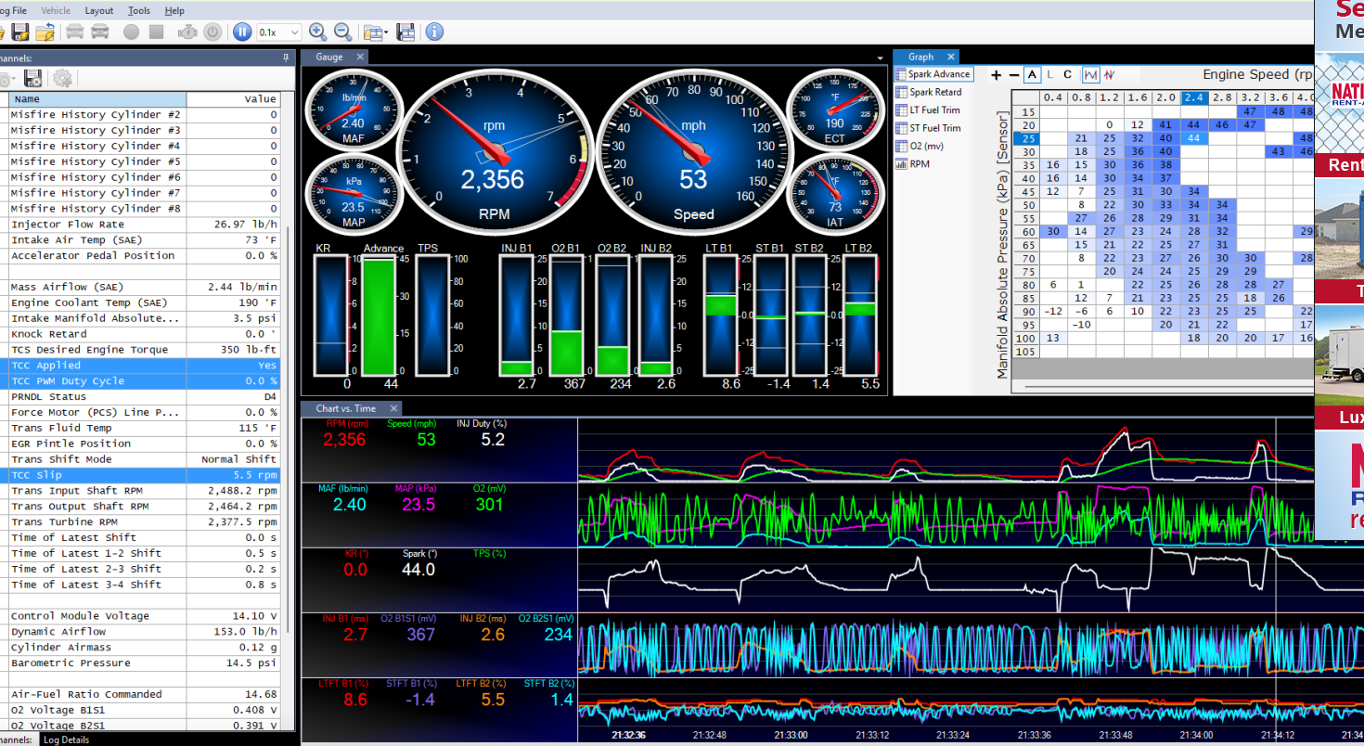
Task: Click the save channel config icon
Action: [x=33, y=79]
